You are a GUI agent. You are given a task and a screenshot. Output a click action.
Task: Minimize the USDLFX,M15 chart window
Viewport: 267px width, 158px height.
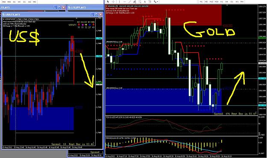[92, 15]
